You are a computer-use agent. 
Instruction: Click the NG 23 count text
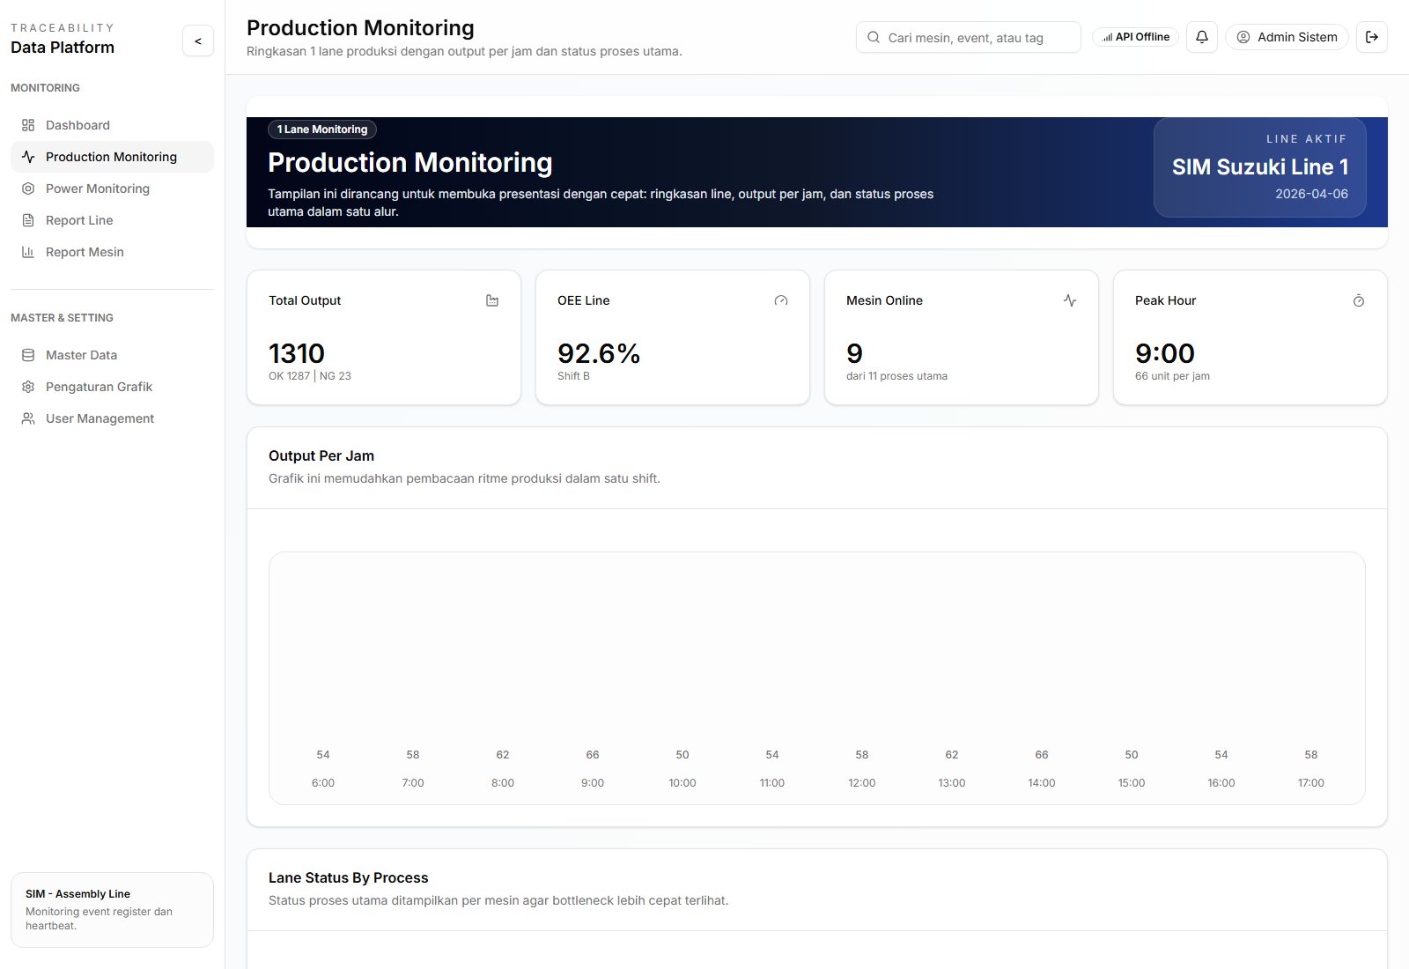click(x=336, y=376)
